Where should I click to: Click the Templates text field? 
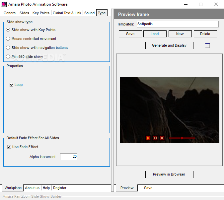(x=178, y=24)
